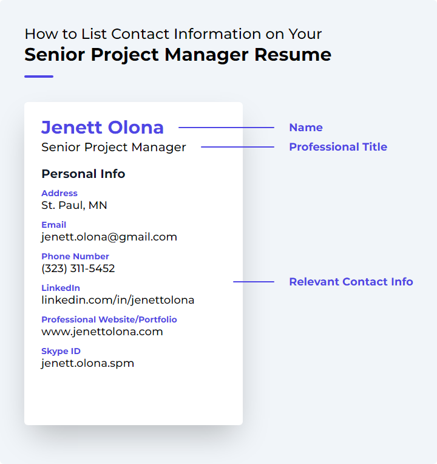Click the Phone Number label
Image resolution: width=437 pixels, height=464 pixels.
click(75, 256)
